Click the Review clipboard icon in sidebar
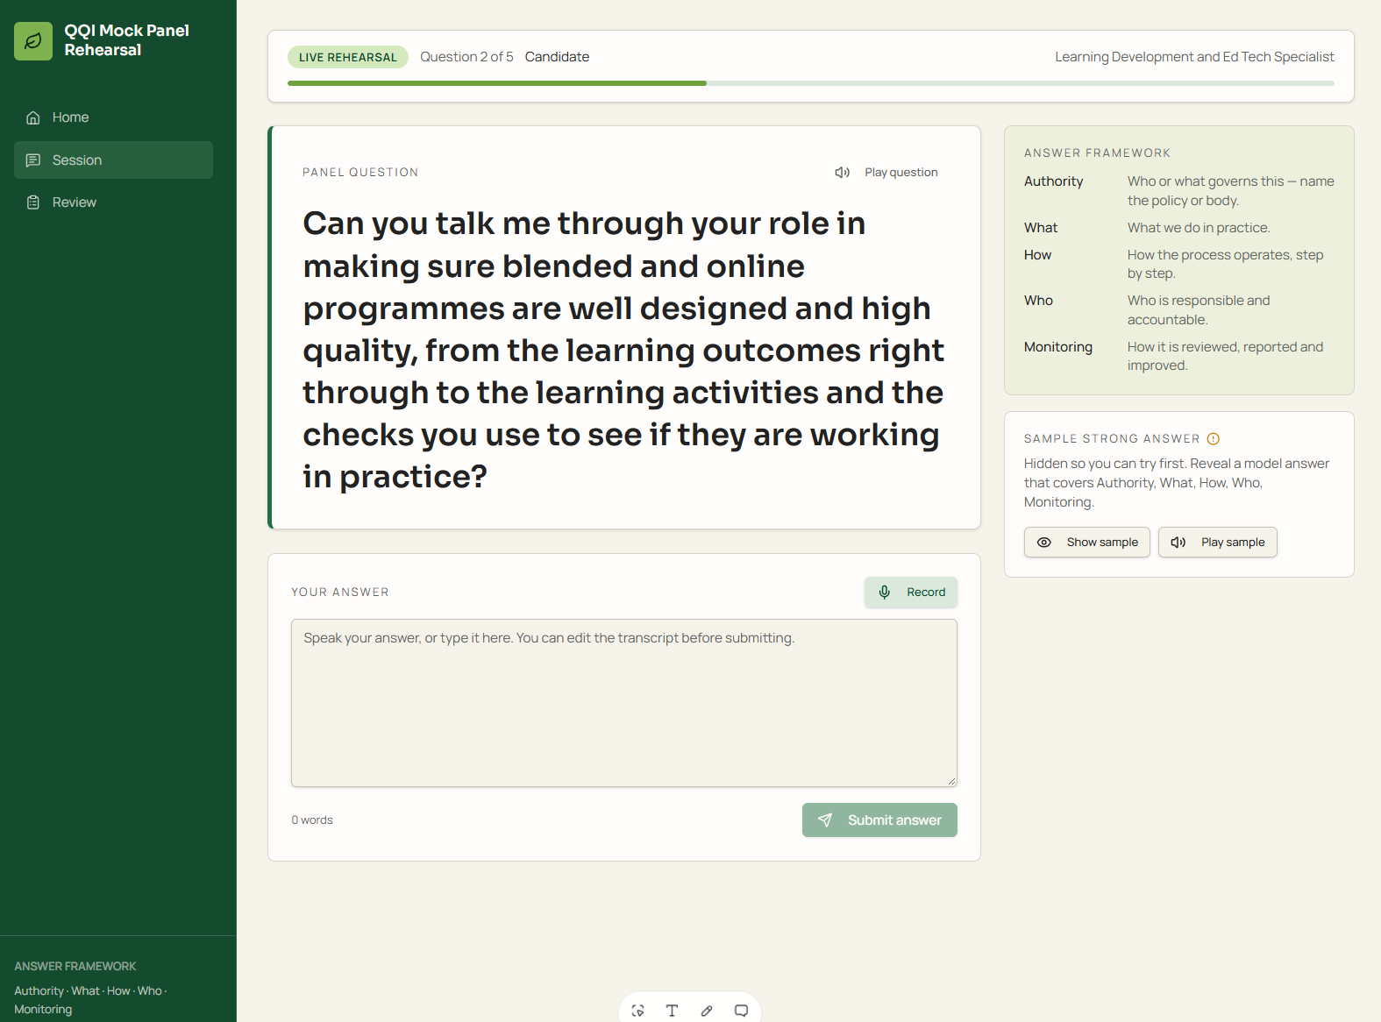Viewport: 1381px width, 1022px height. tap(33, 202)
